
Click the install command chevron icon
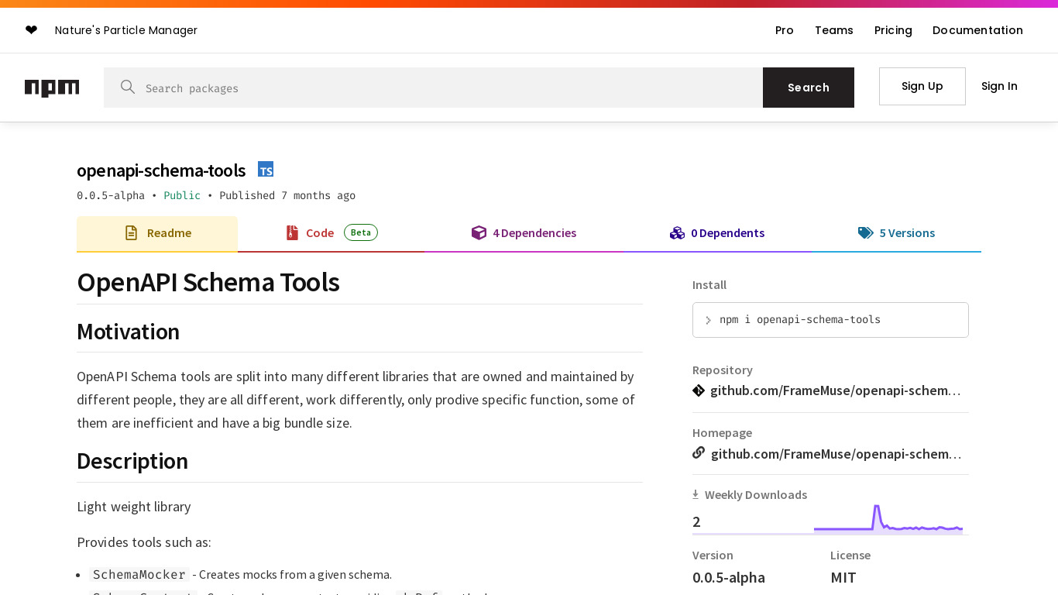pos(708,320)
